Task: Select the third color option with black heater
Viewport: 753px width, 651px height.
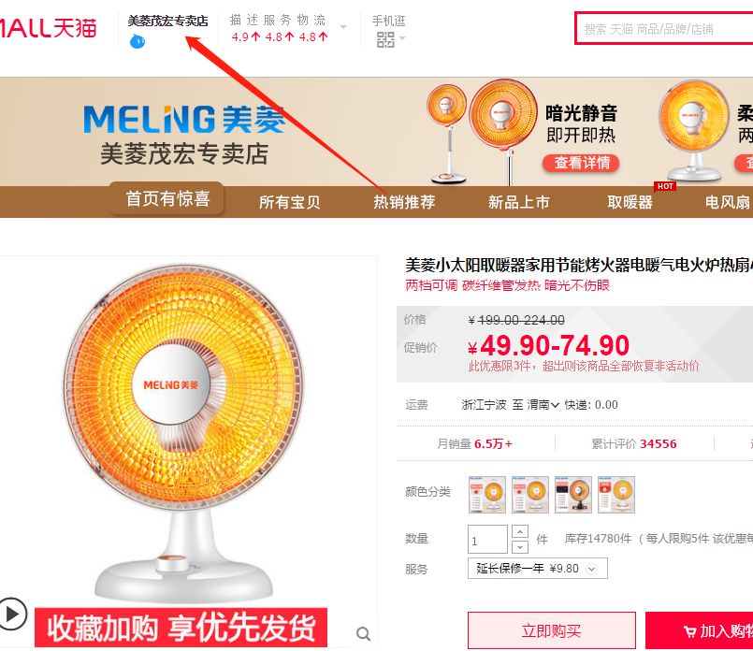Action: [x=573, y=495]
